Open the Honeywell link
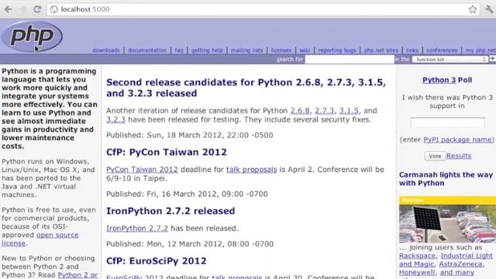496x279 pixels. point(417,272)
